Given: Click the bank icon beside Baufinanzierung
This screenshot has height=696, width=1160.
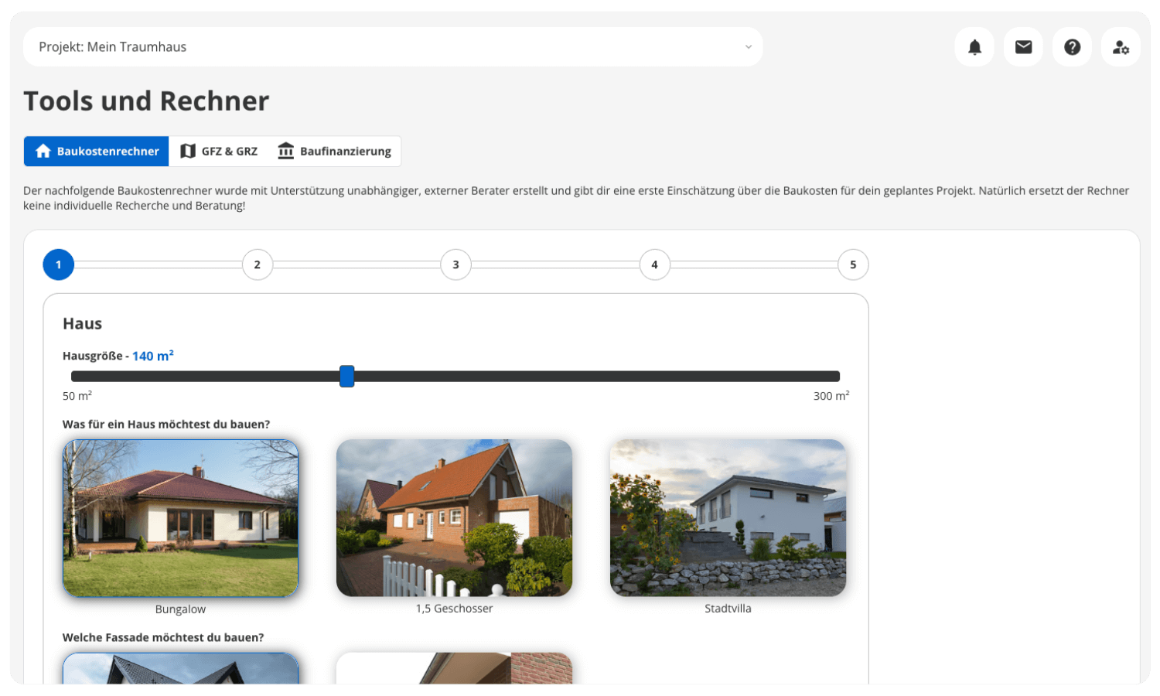Looking at the screenshot, I should [286, 152].
